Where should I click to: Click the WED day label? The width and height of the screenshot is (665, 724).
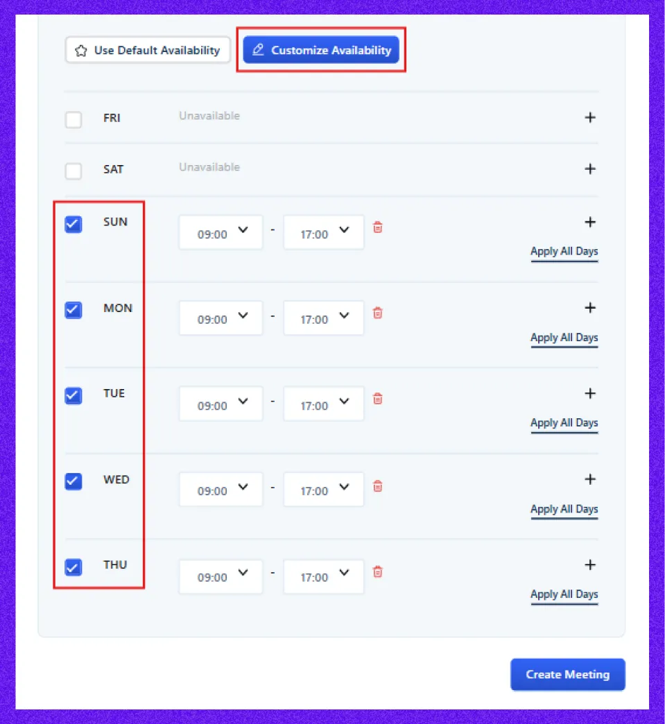[x=116, y=480]
